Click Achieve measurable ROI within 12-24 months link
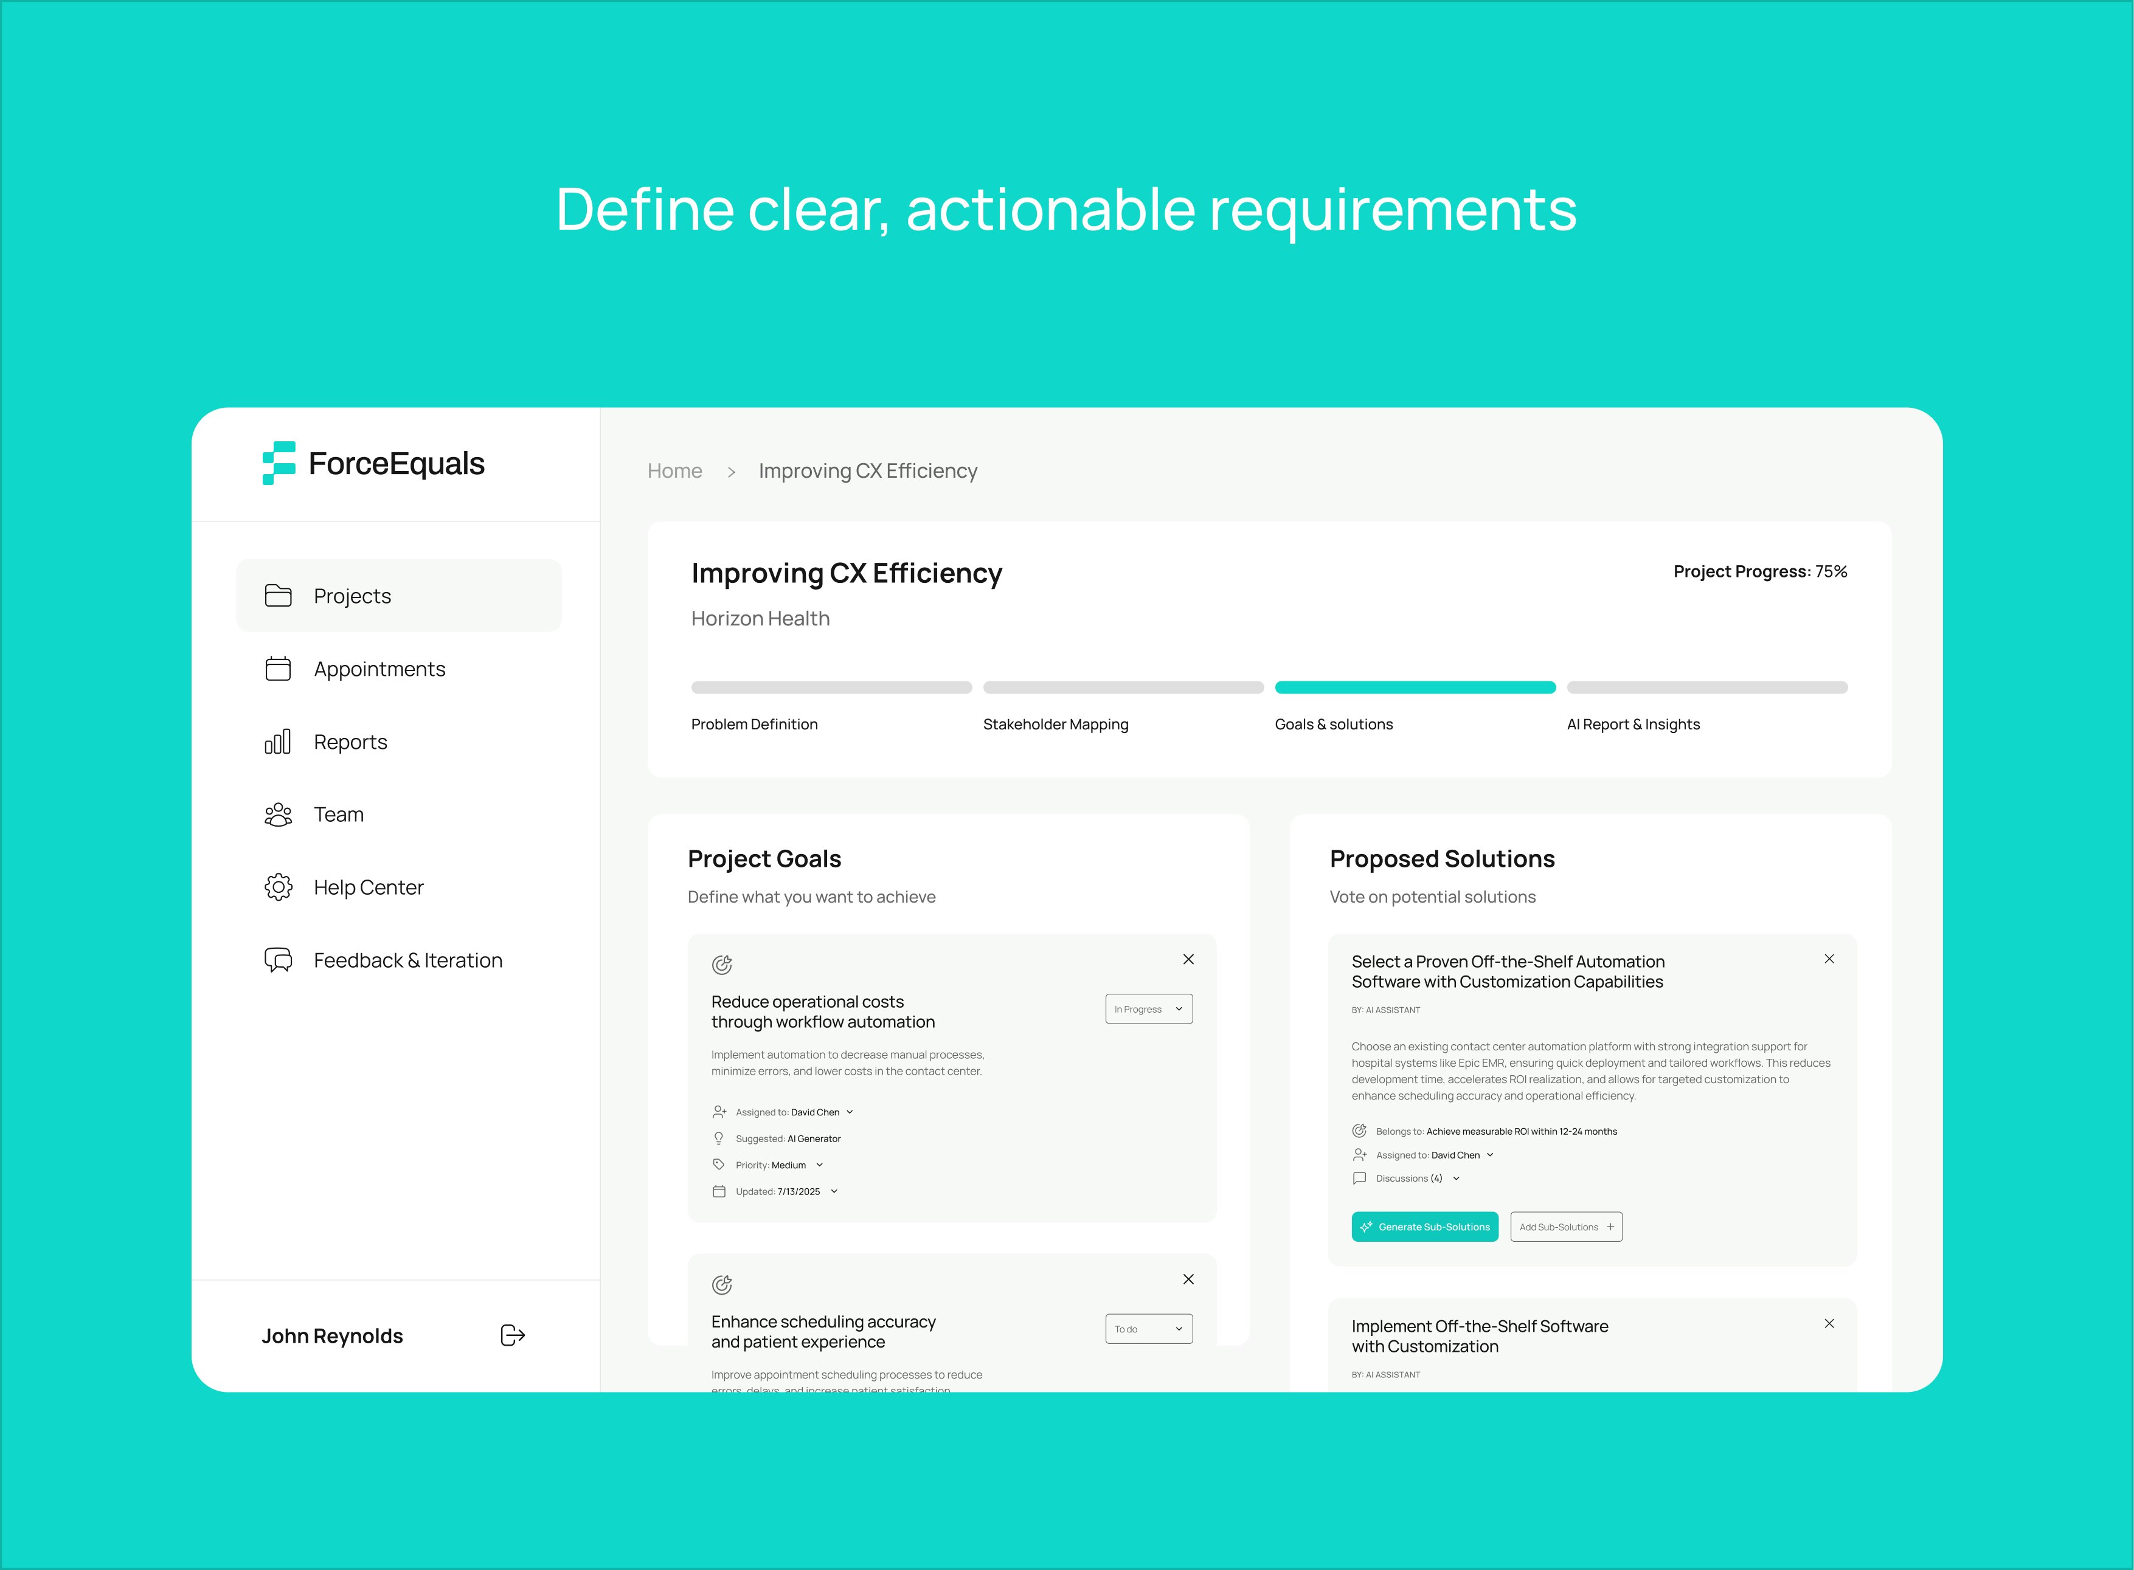The height and width of the screenshot is (1570, 2134). (x=1522, y=1132)
